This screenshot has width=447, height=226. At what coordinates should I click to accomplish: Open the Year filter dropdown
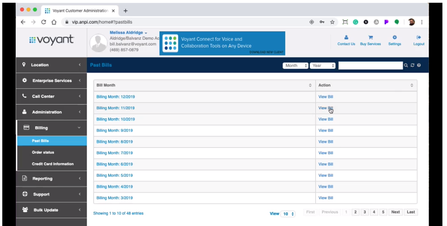click(323, 65)
